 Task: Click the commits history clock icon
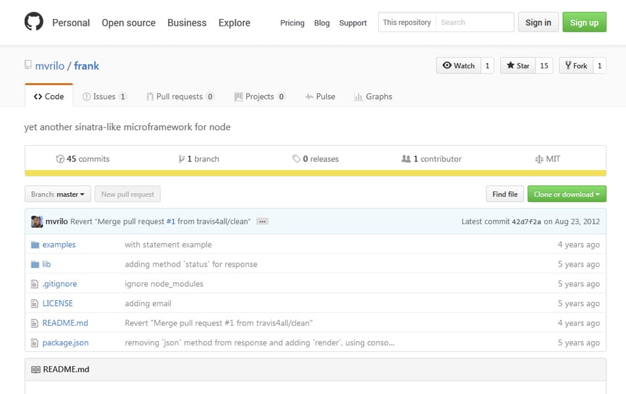point(60,159)
